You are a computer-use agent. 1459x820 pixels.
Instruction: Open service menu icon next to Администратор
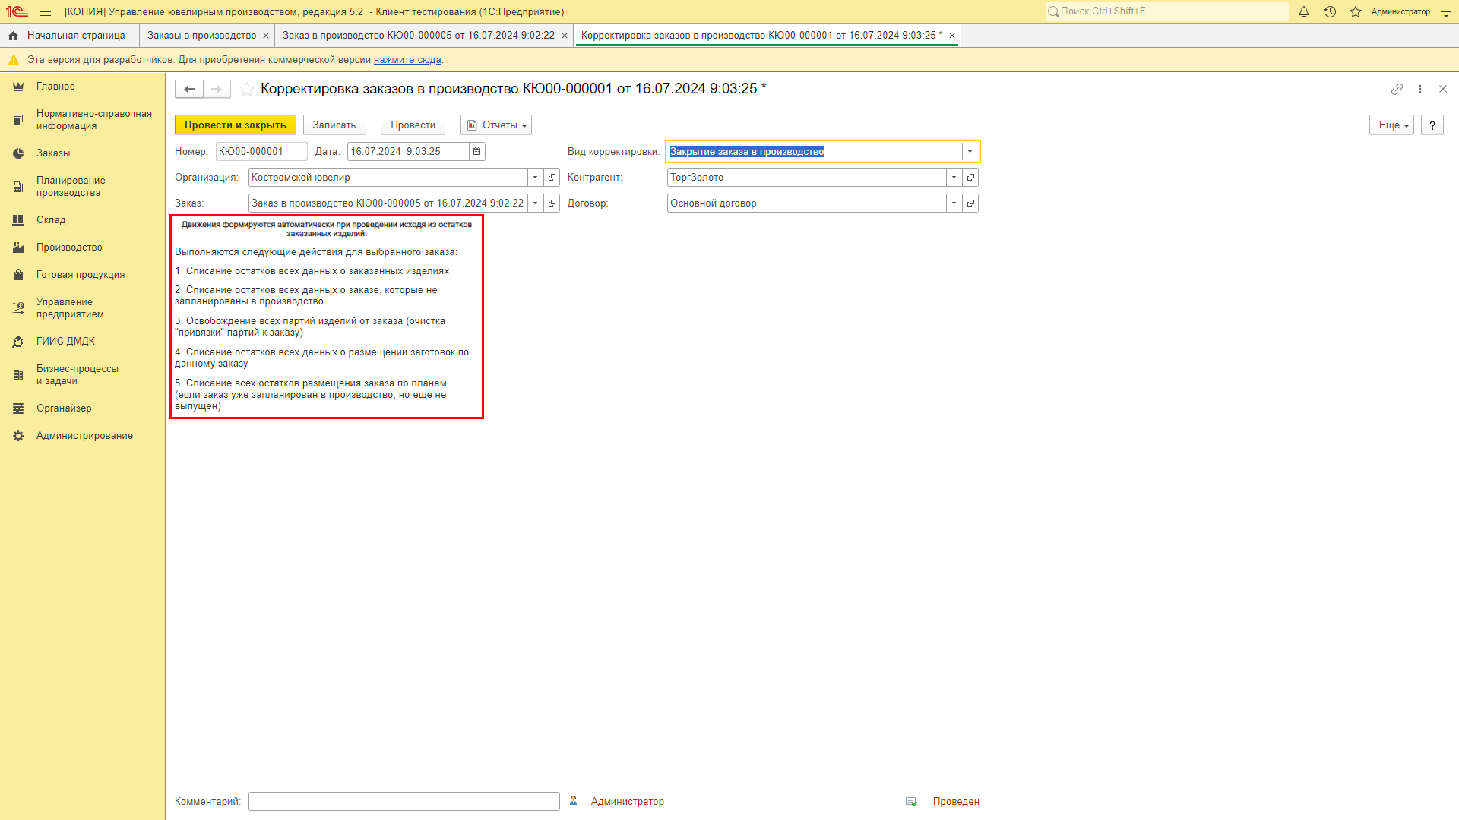(x=1446, y=11)
